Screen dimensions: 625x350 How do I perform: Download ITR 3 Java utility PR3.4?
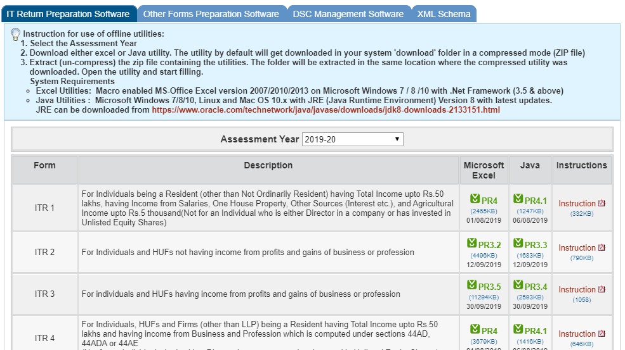coord(536,287)
